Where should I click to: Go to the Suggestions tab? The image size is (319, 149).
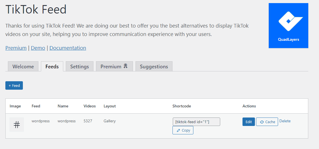(154, 66)
